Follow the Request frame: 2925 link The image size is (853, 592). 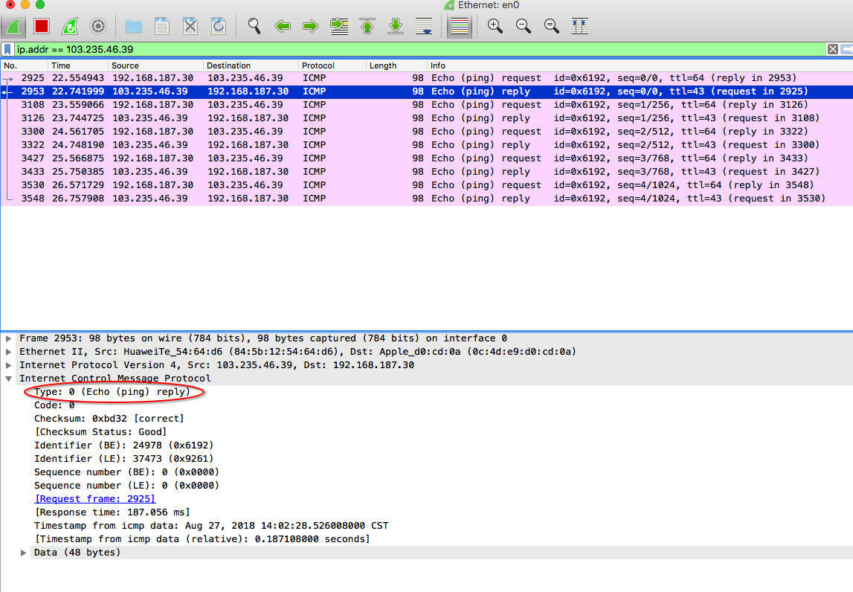[x=95, y=499]
